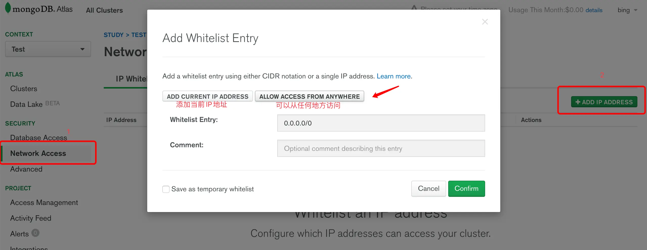Click the plus Add IP Address button
647x250 pixels.
point(604,102)
